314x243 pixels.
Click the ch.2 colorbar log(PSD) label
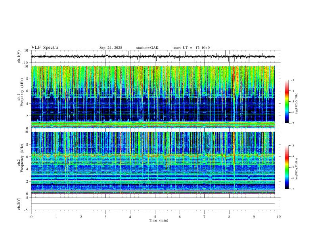[297, 169]
